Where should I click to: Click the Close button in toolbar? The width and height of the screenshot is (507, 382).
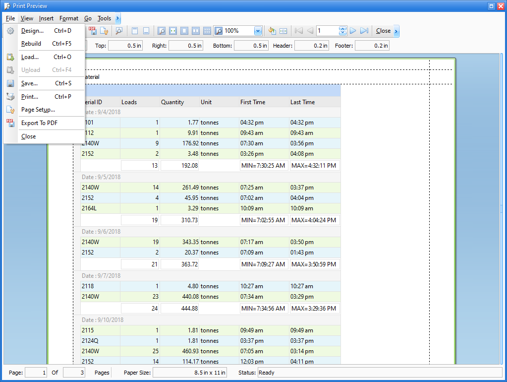(x=383, y=31)
